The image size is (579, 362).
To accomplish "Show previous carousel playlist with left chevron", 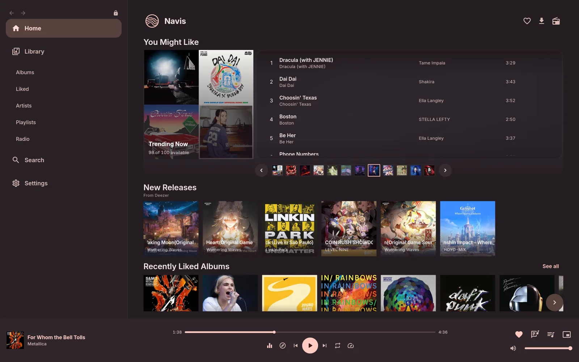I will 261,170.
